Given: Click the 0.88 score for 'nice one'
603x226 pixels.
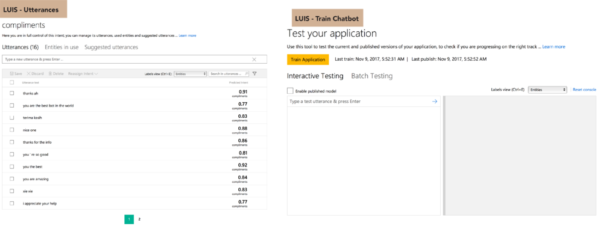Looking at the screenshot, I should tap(243, 128).
